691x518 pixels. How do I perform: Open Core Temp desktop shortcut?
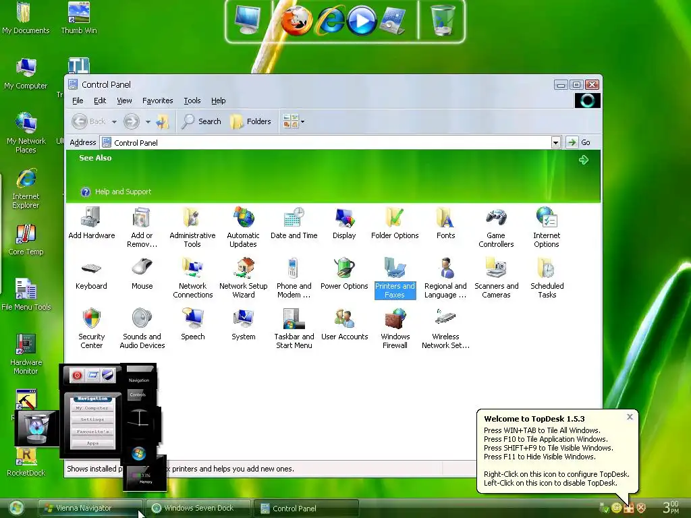pos(26,239)
